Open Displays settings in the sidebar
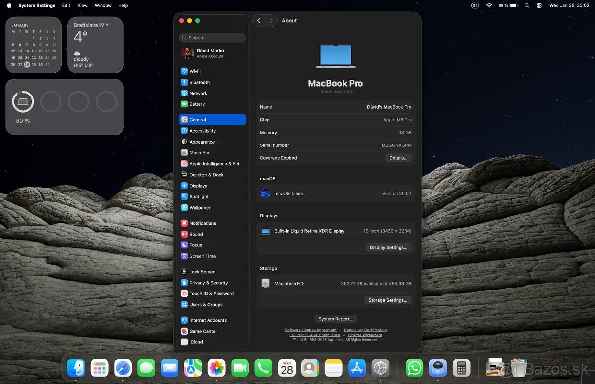The height and width of the screenshot is (384, 595). tap(197, 186)
